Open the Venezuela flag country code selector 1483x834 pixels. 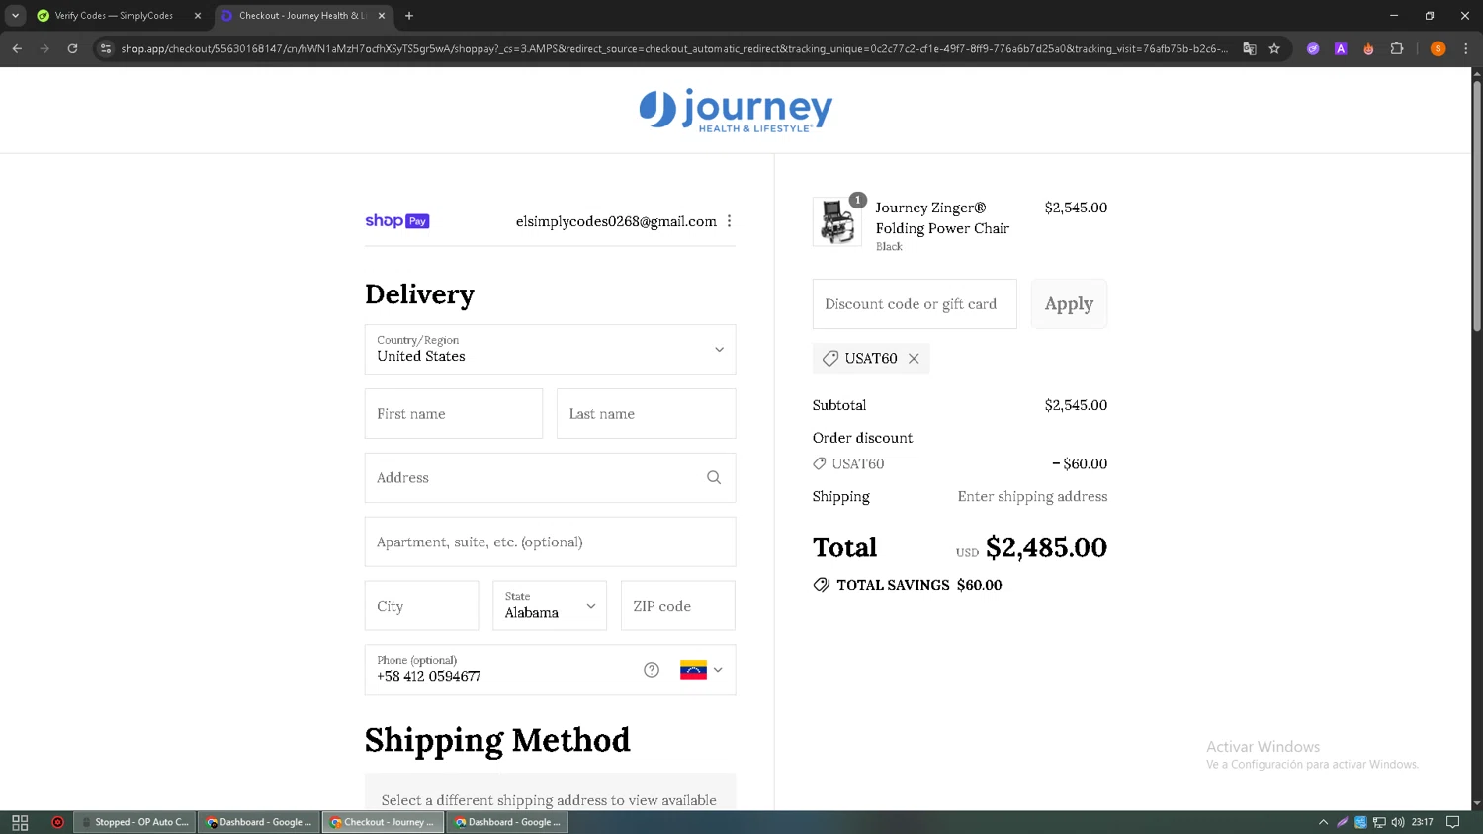pos(701,670)
